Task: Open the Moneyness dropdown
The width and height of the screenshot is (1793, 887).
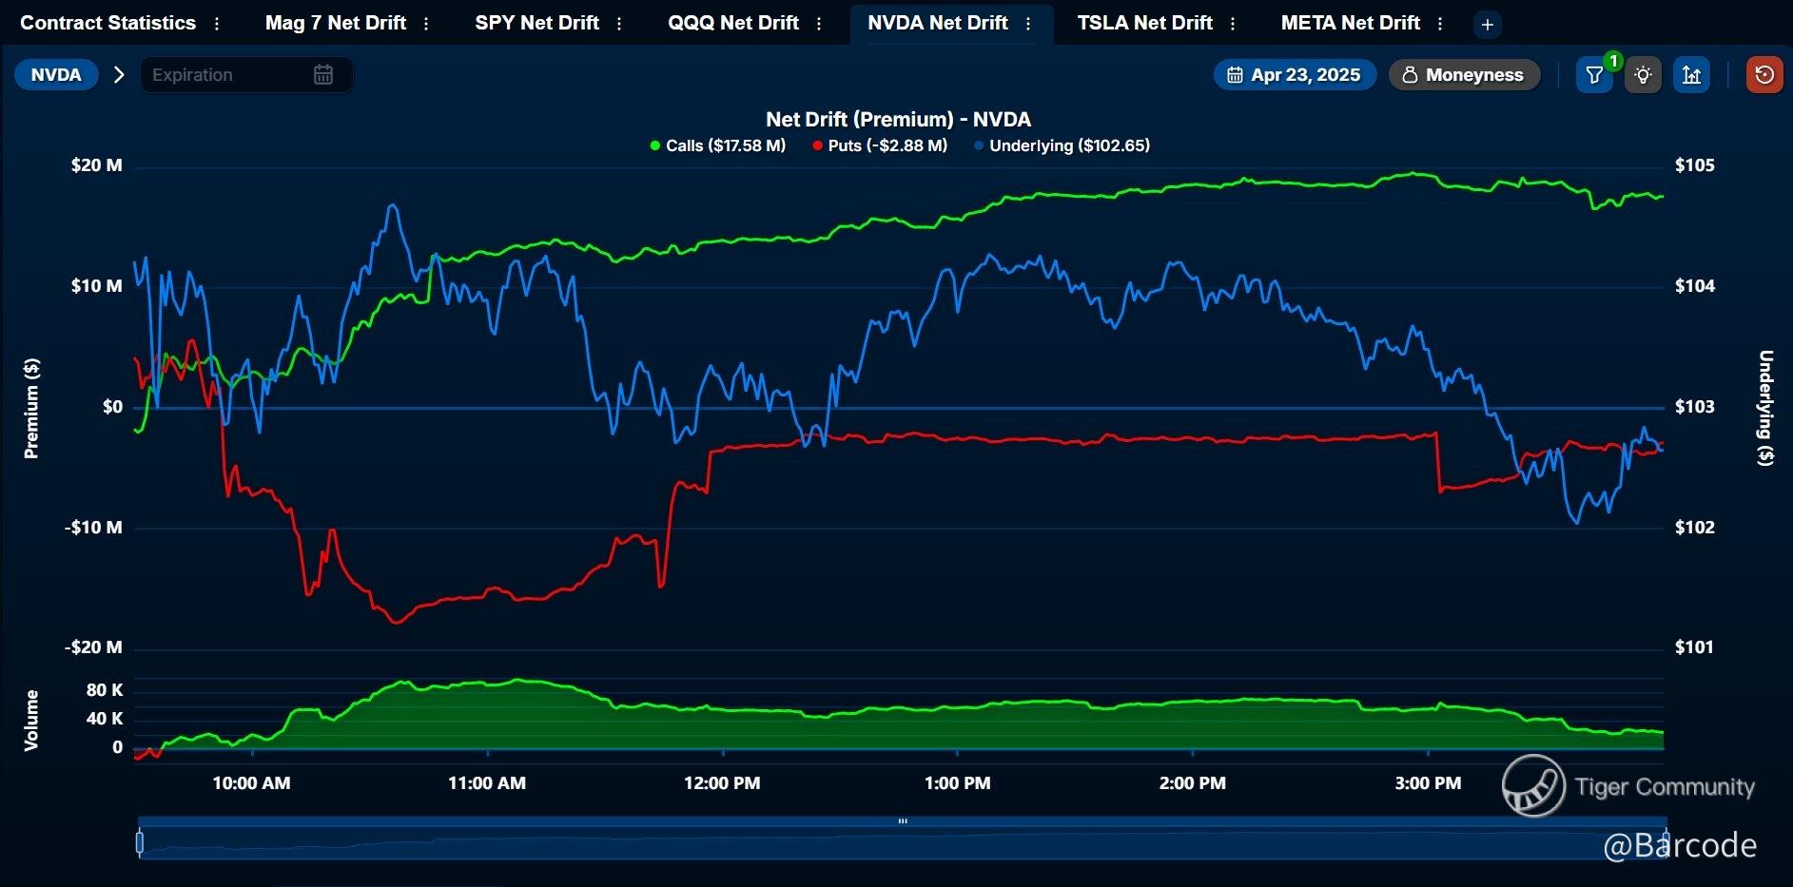Action: point(1464,75)
